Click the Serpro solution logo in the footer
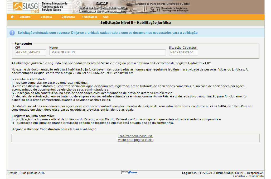Image resolution: width=271 pixels, height=179 pixels. 130,172
